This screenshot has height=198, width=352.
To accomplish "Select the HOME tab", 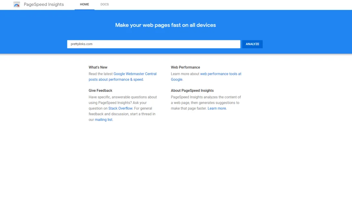I will 85,4.
